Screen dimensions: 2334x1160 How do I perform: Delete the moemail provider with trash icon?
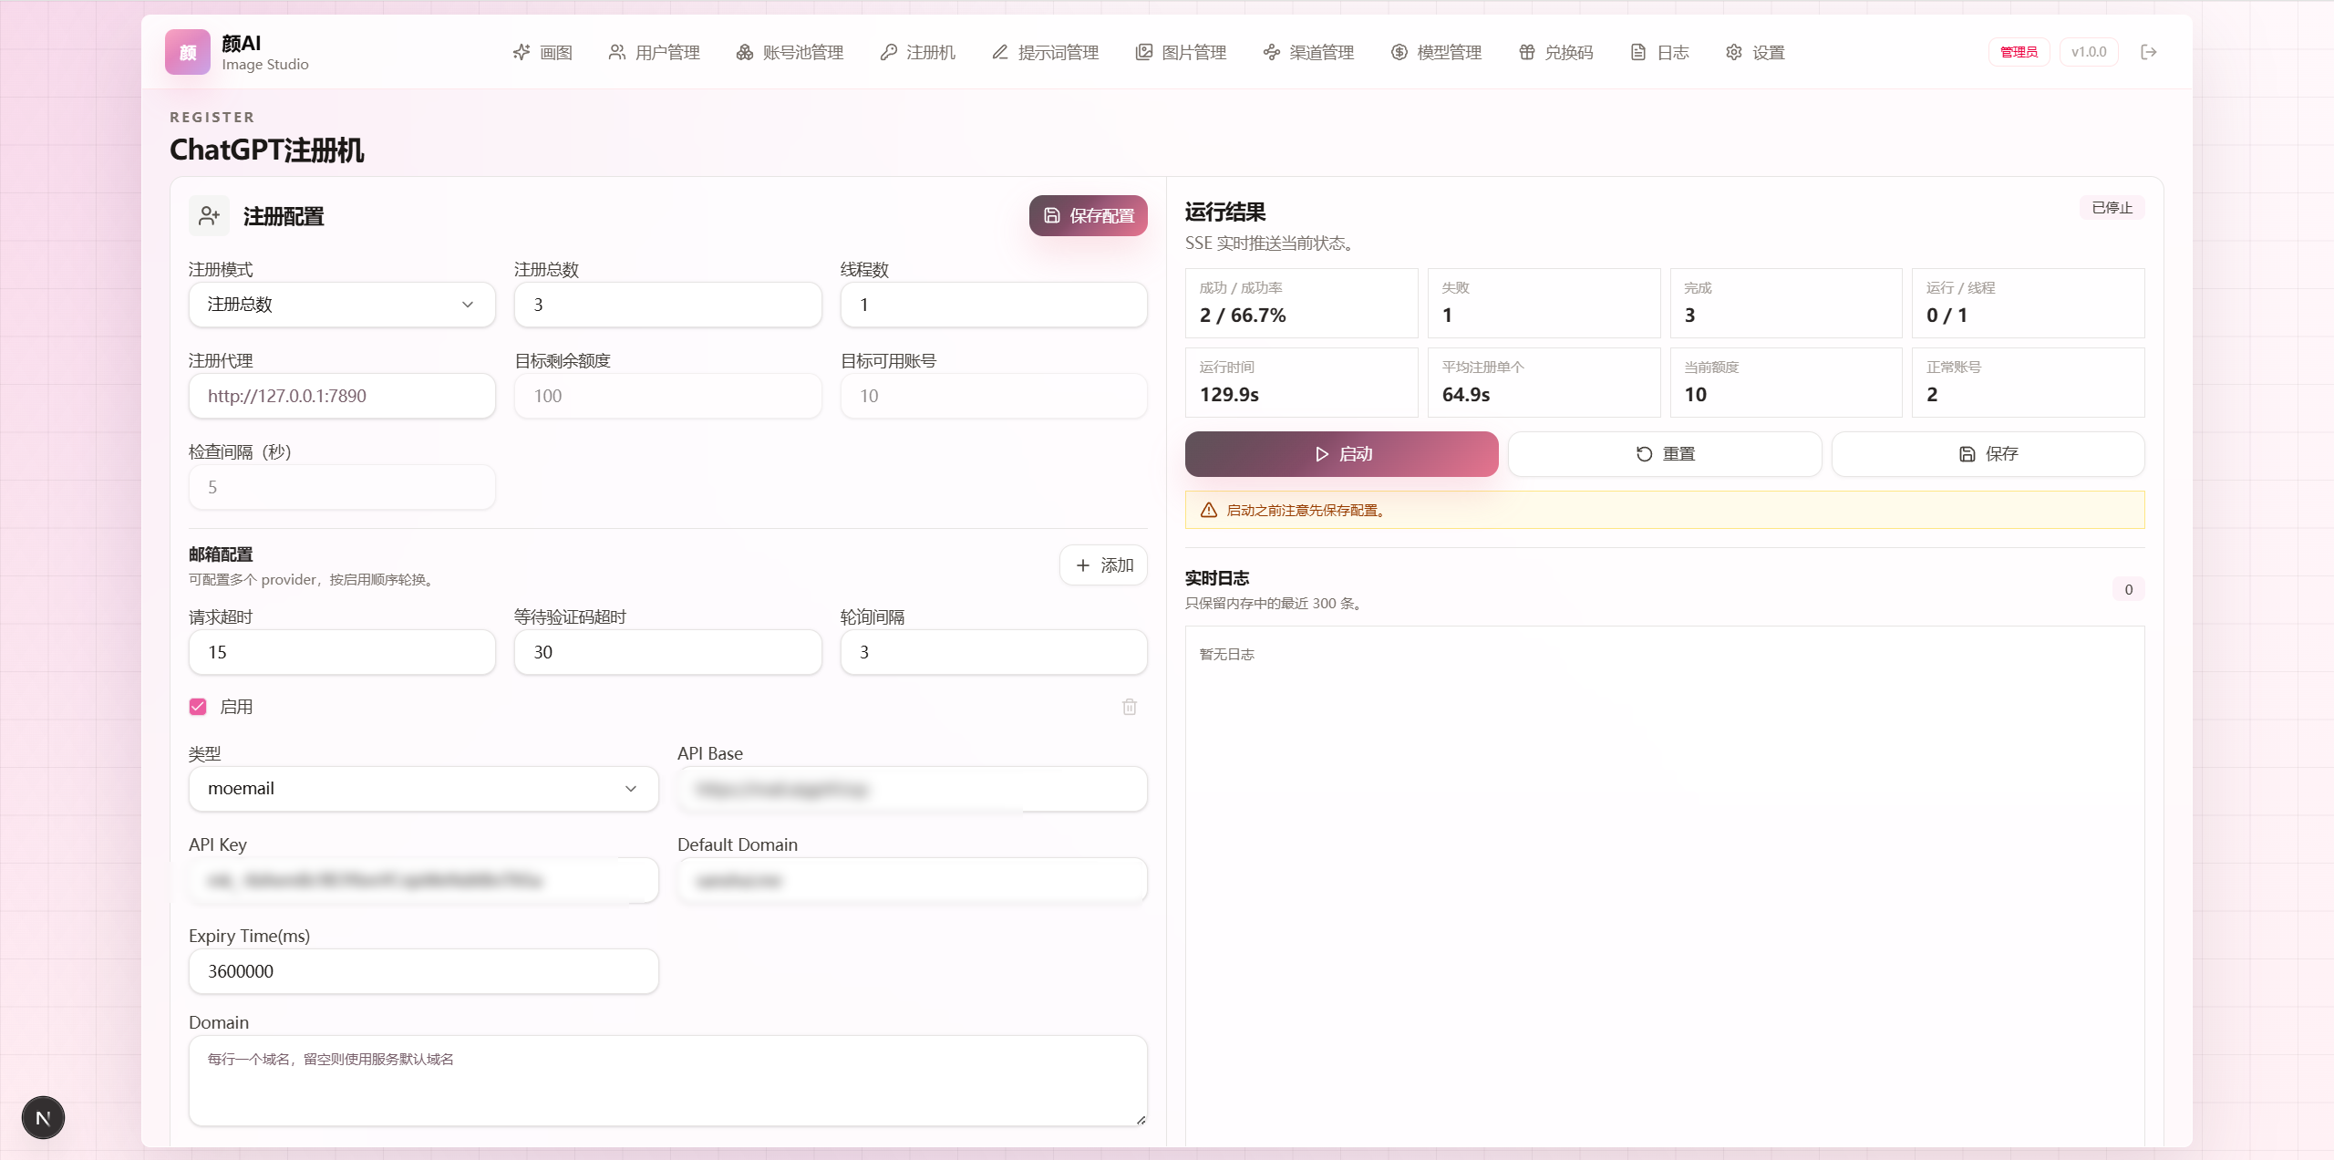tap(1130, 707)
